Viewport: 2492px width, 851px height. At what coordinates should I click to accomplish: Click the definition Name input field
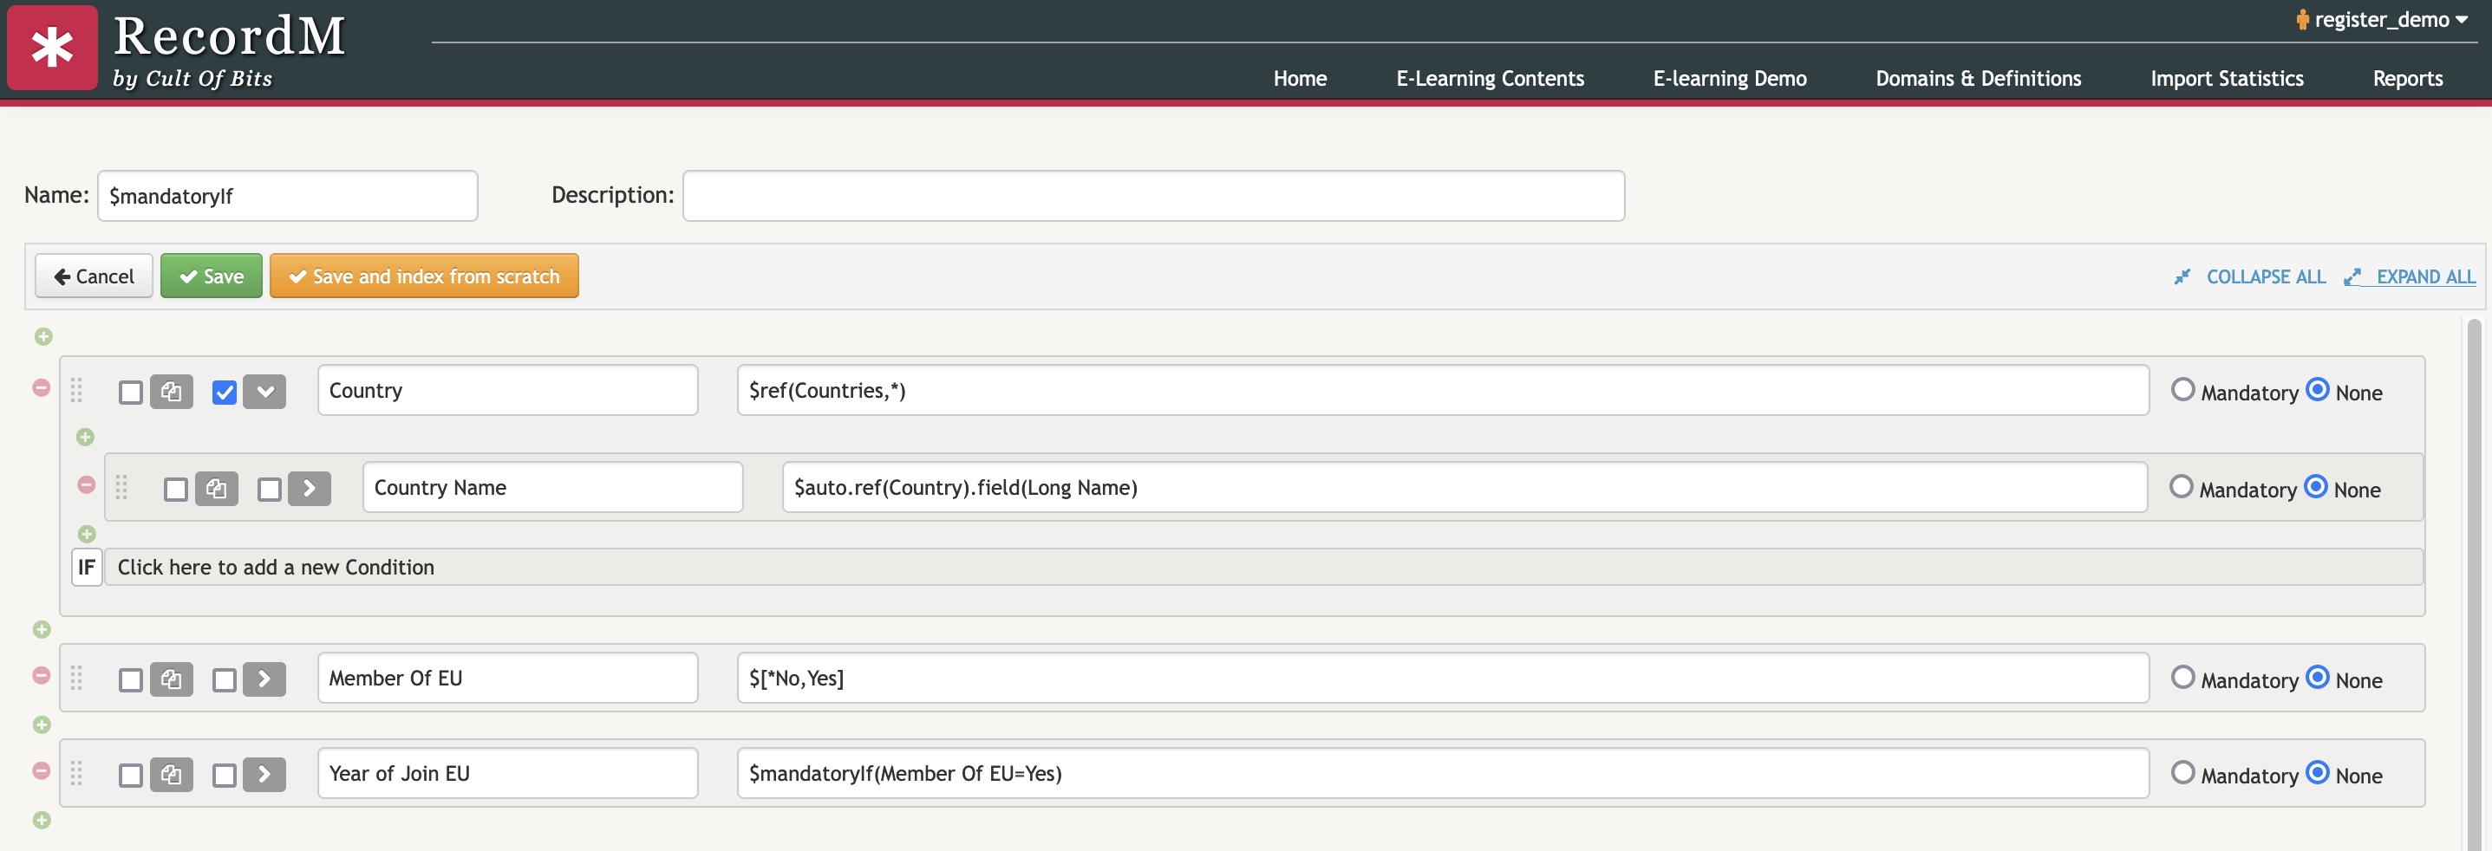[287, 195]
